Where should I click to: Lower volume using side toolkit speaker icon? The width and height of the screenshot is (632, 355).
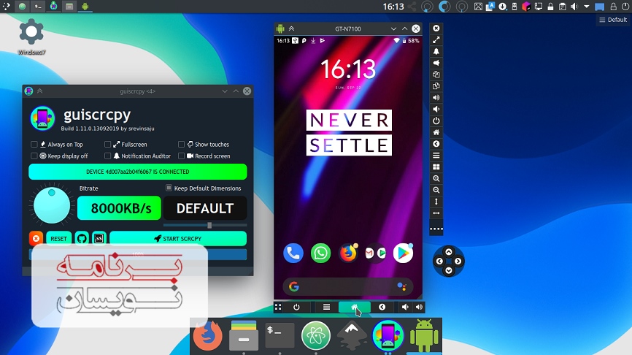point(436,109)
